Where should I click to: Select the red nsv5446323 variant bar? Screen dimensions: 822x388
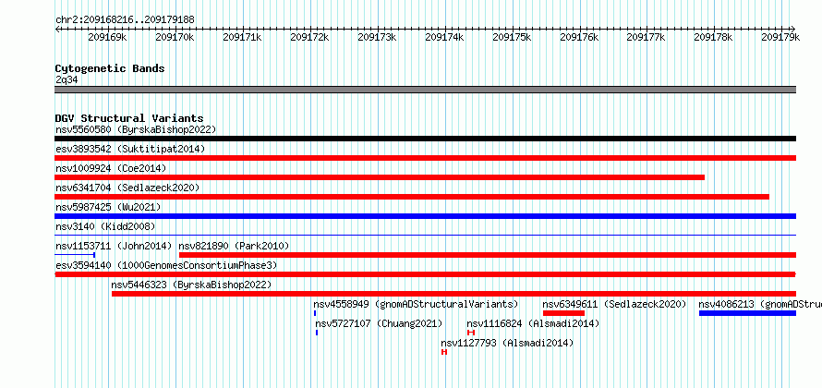click(x=454, y=294)
